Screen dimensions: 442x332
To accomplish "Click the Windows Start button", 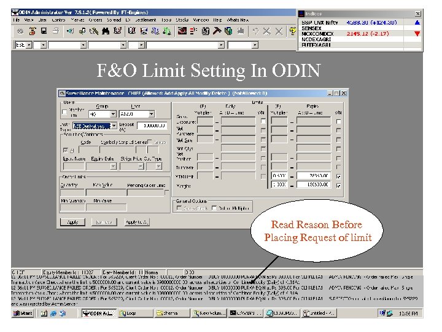I will point(23,313).
